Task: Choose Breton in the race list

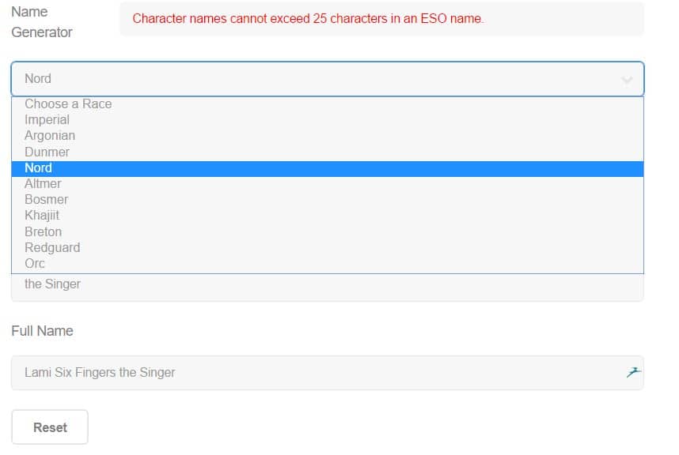Action: [x=328, y=231]
